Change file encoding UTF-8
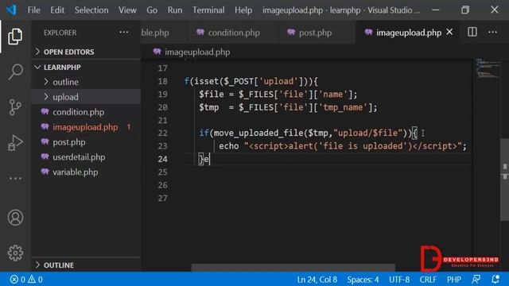Screen dimensions: 509x286 click(x=399, y=279)
